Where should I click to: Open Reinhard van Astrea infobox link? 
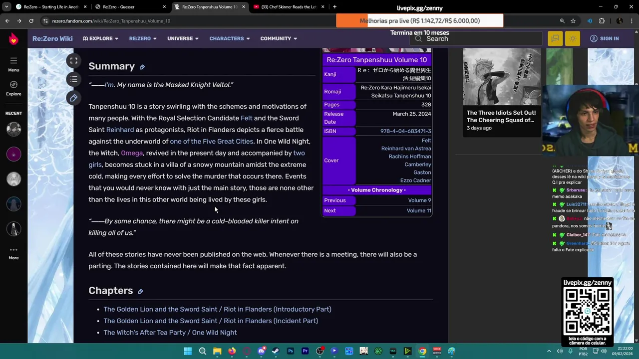(406, 149)
